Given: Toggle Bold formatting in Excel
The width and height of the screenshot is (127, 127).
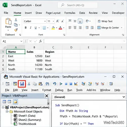Looking at the screenshot, I should [26, 28].
